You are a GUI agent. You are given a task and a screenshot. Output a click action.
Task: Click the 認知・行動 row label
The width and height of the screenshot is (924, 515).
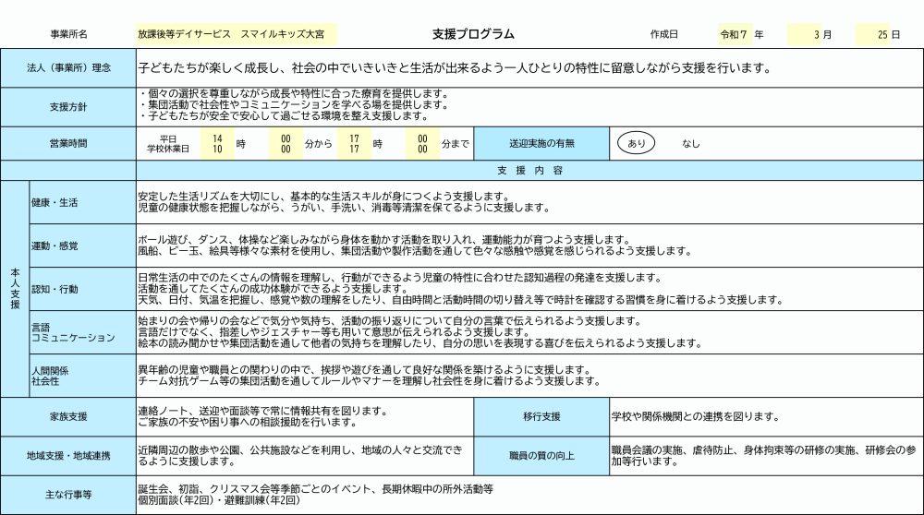pos(83,289)
